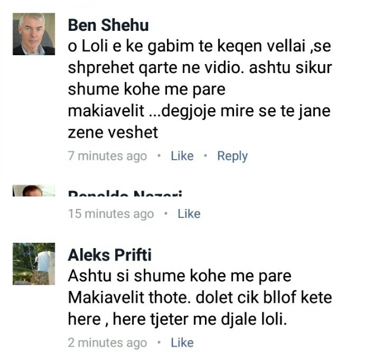Like the comment posted 15 minutes ago
This screenshot has height=352, width=382.
(189, 214)
